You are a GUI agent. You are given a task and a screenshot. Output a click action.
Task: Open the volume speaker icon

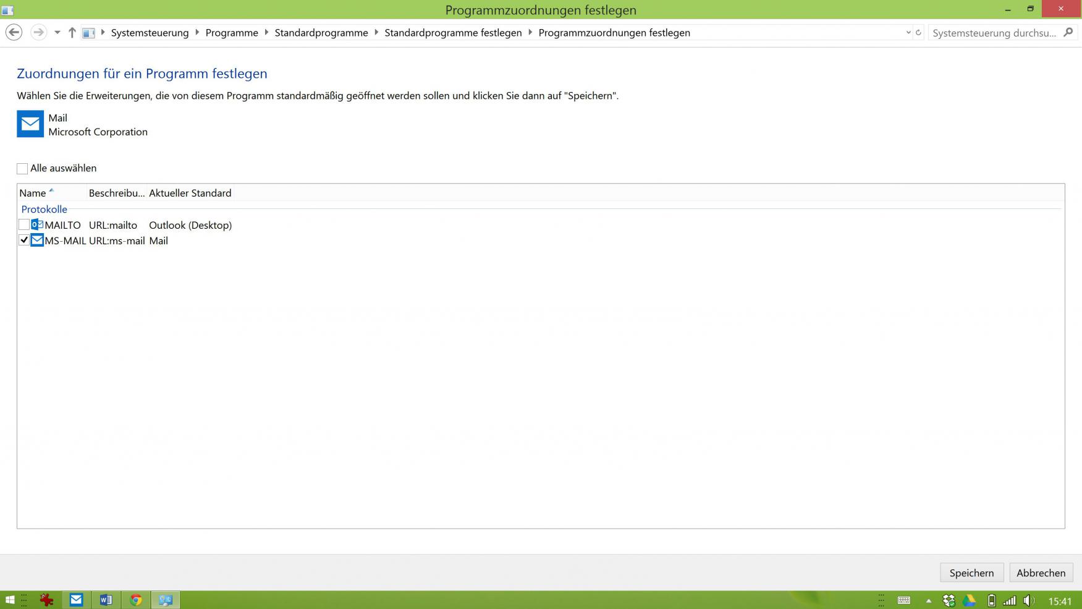(x=1029, y=600)
